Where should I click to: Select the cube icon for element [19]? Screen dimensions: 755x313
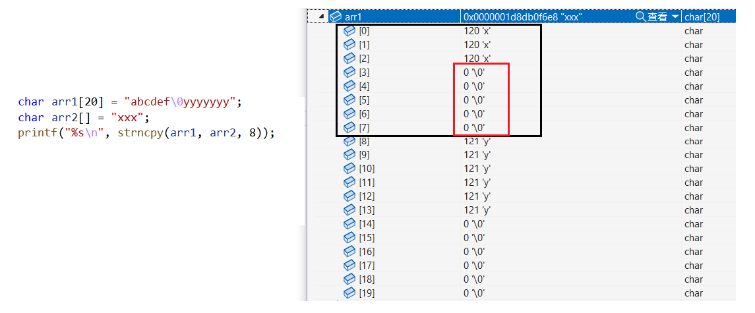(x=349, y=293)
